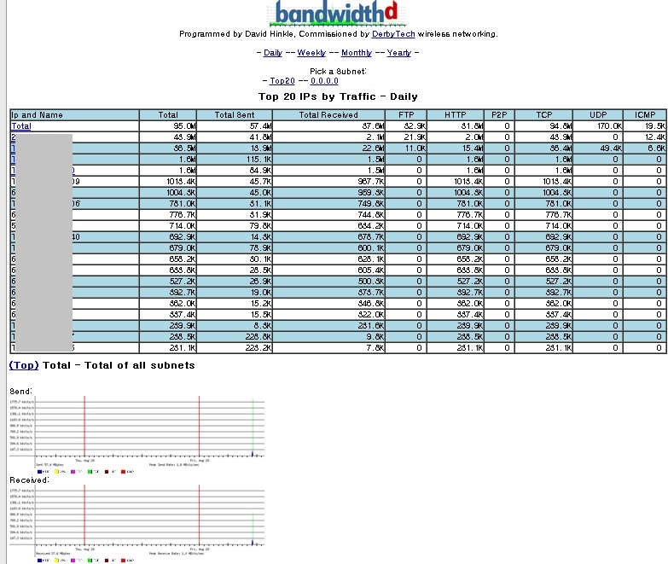
Task: Select the 45.0K total sent cell
Action: [235, 193]
